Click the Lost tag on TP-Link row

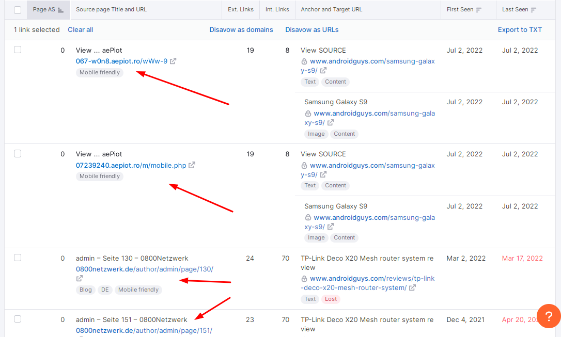(331, 299)
